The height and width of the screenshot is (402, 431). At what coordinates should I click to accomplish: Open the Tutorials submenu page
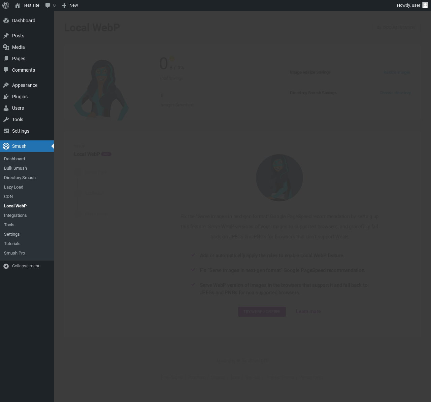[x=12, y=244]
